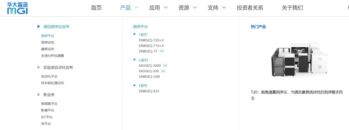Open the 投资者关系 page
Screen dimensions: 349x130
[250, 8]
